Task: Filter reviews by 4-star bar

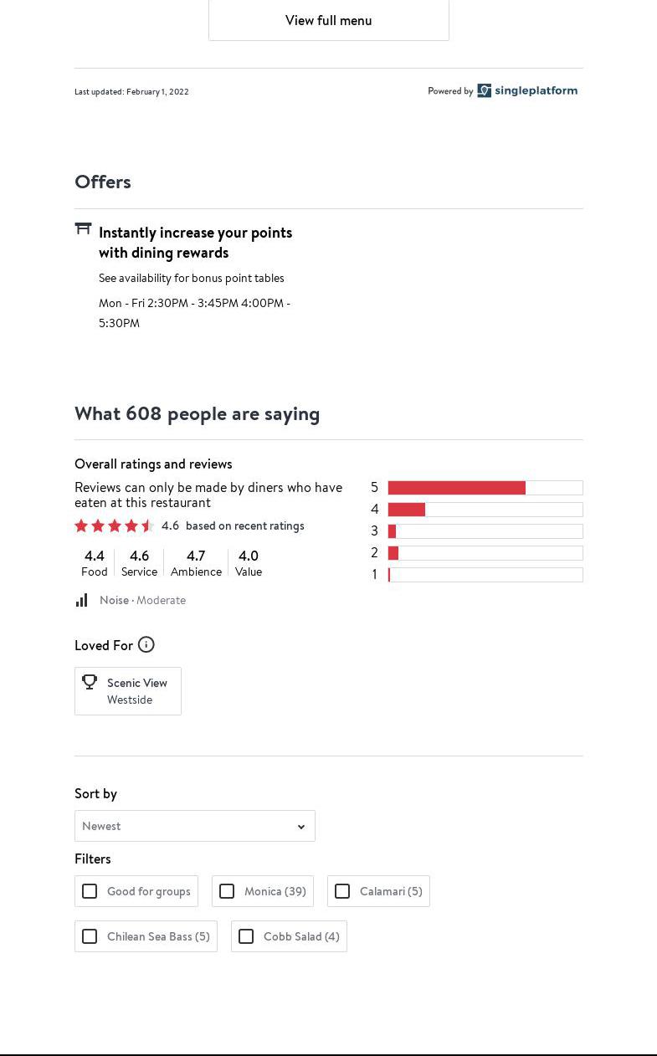Action: [485, 509]
